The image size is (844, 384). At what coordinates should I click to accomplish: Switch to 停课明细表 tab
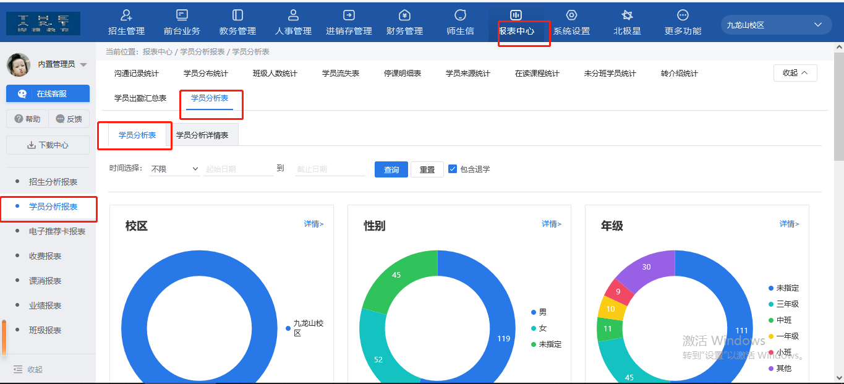403,74
